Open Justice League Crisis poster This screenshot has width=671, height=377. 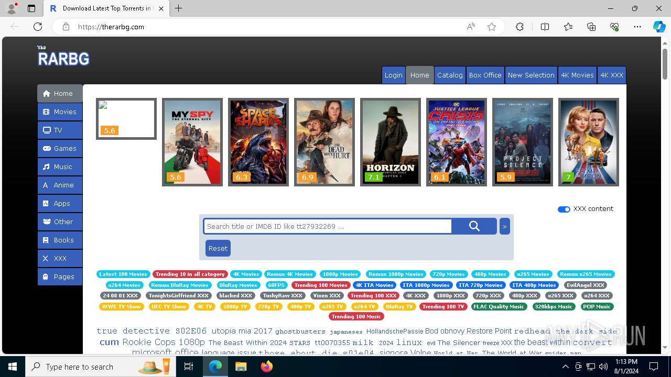click(457, 142)
